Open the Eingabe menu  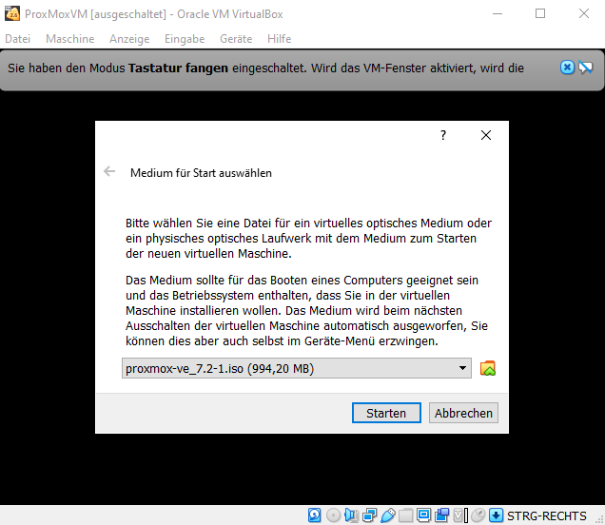tap(185, 39)
